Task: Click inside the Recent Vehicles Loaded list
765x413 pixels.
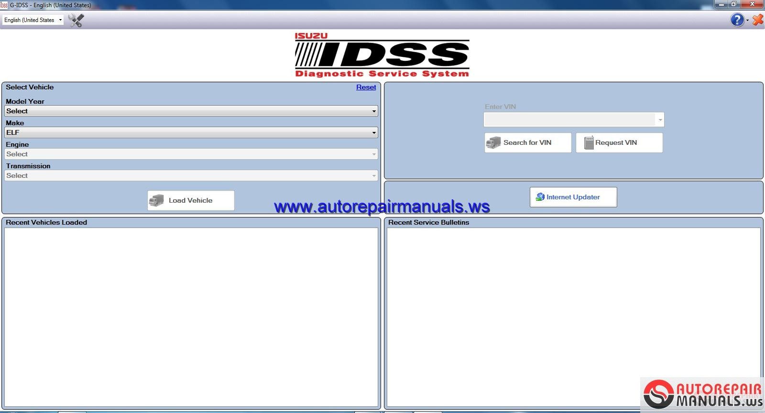Action: click(191, 317)
